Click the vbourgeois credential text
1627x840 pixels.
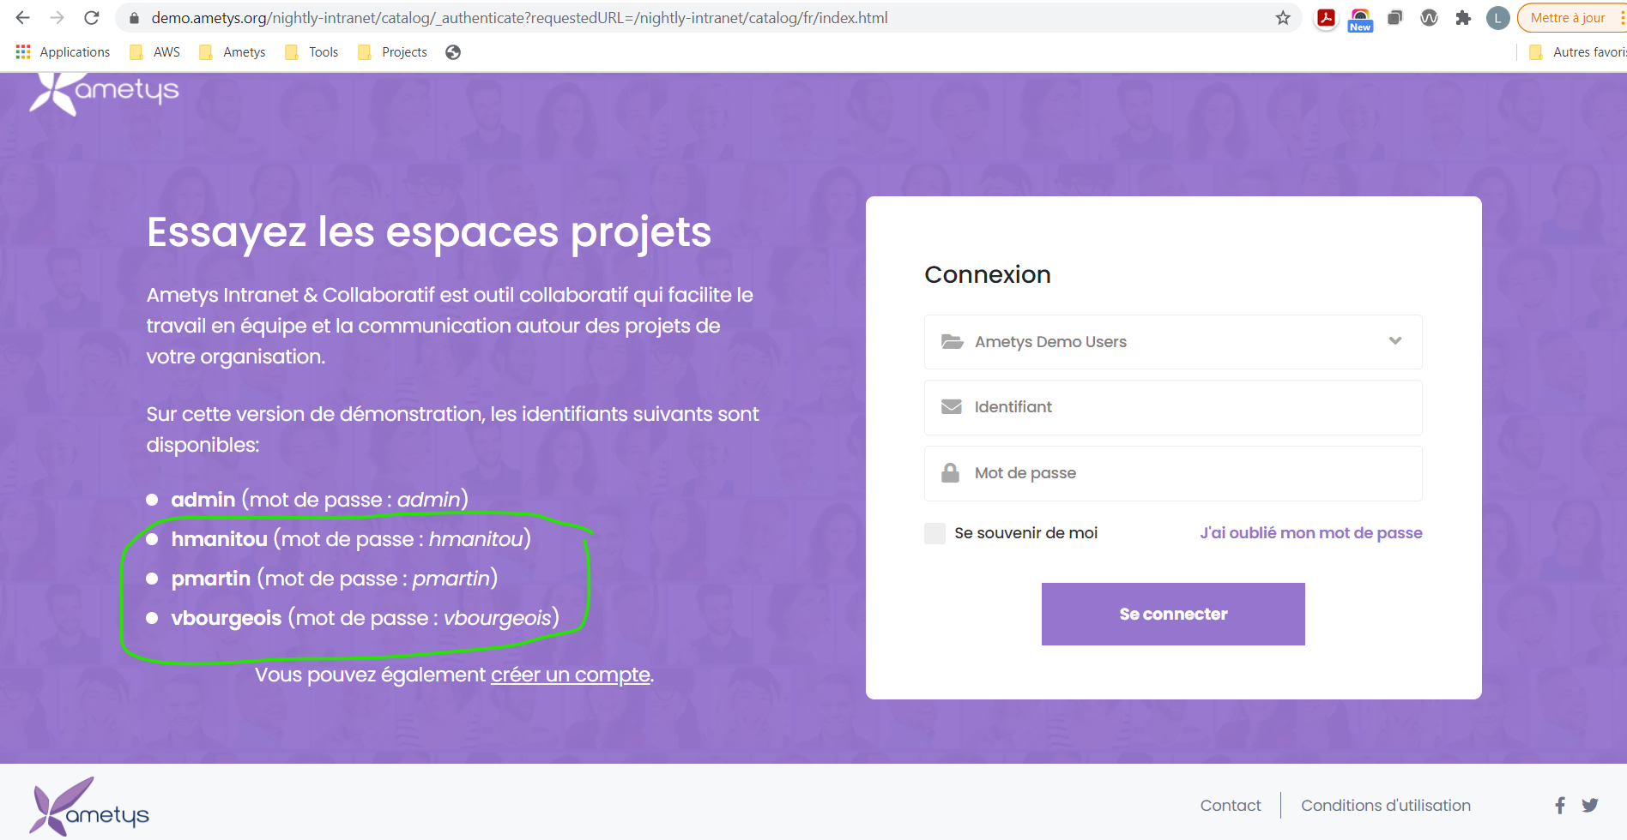click(x=365, y=618)
